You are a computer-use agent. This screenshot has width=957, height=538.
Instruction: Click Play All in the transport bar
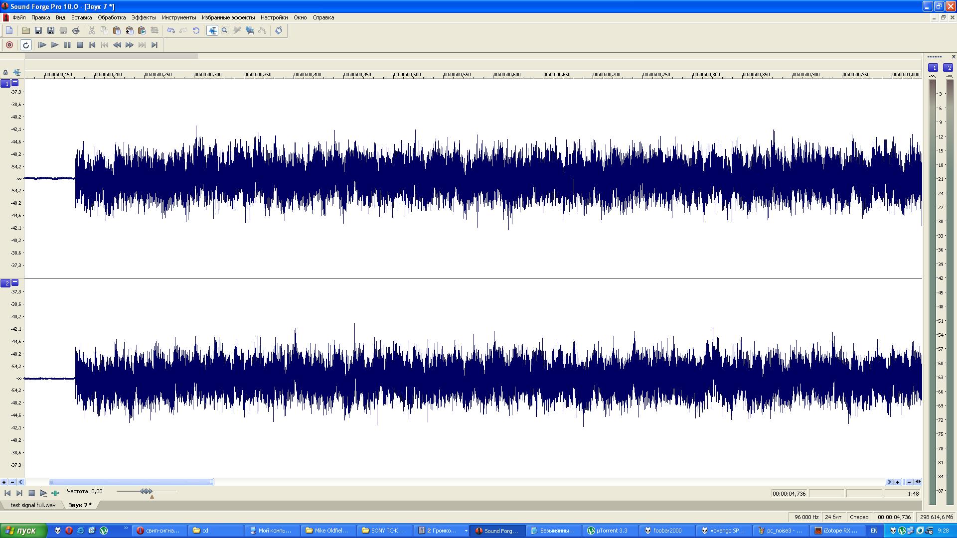[42, 45]
